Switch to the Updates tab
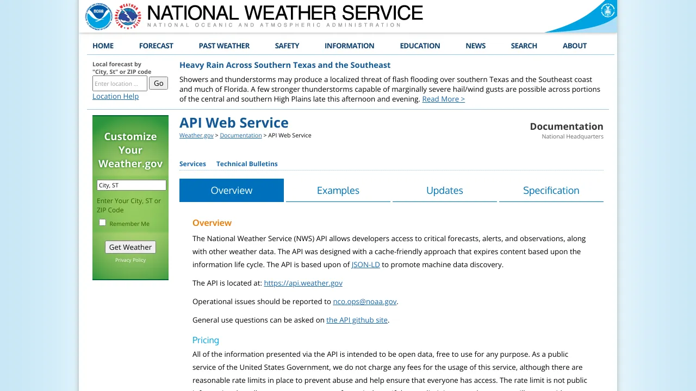The height and width of the screenshot is (391, 696). pos(445,191)
